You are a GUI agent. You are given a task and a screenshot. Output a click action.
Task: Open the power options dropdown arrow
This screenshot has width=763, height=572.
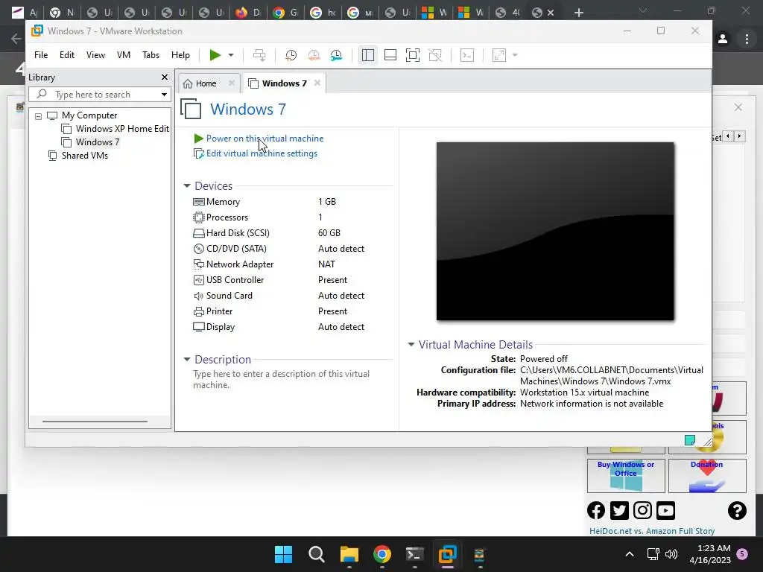click(x=231, y=55)
